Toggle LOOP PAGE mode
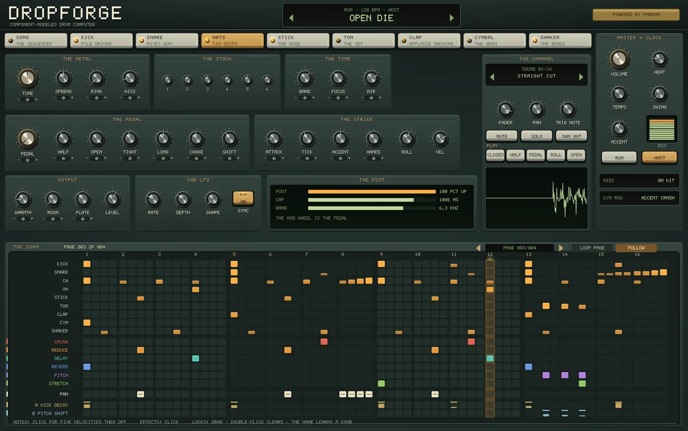The height and width of the screenshot is (431, 688). (x=592, y=248)
